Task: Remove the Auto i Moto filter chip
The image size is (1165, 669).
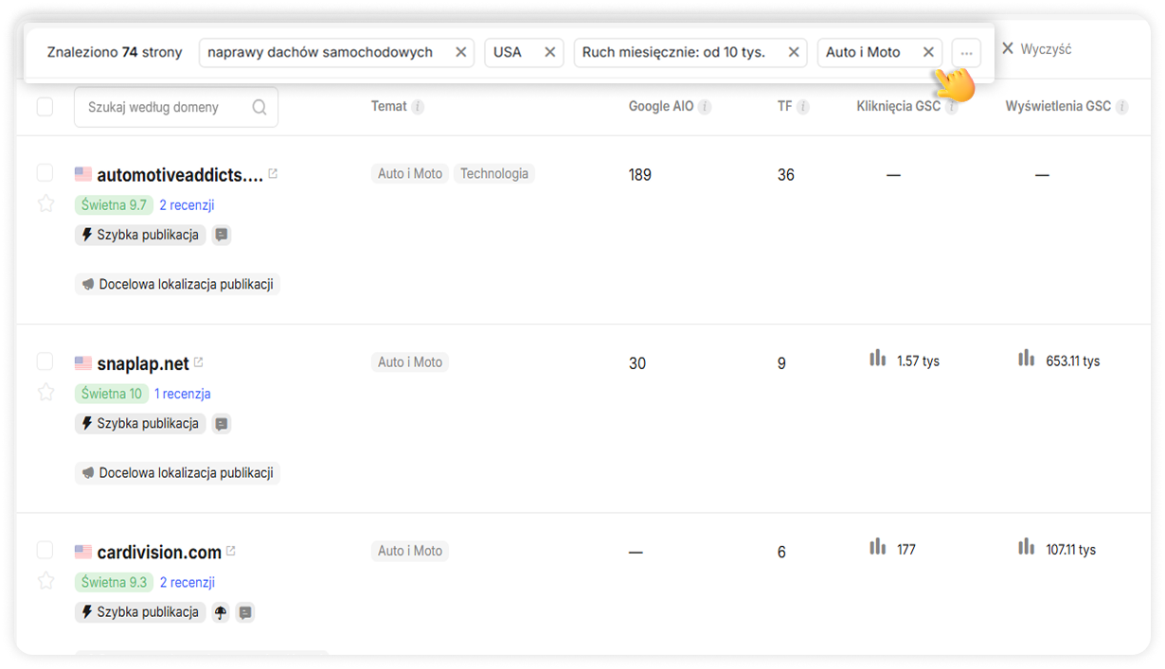Action: pyautogui.click(x=928, y=52)
